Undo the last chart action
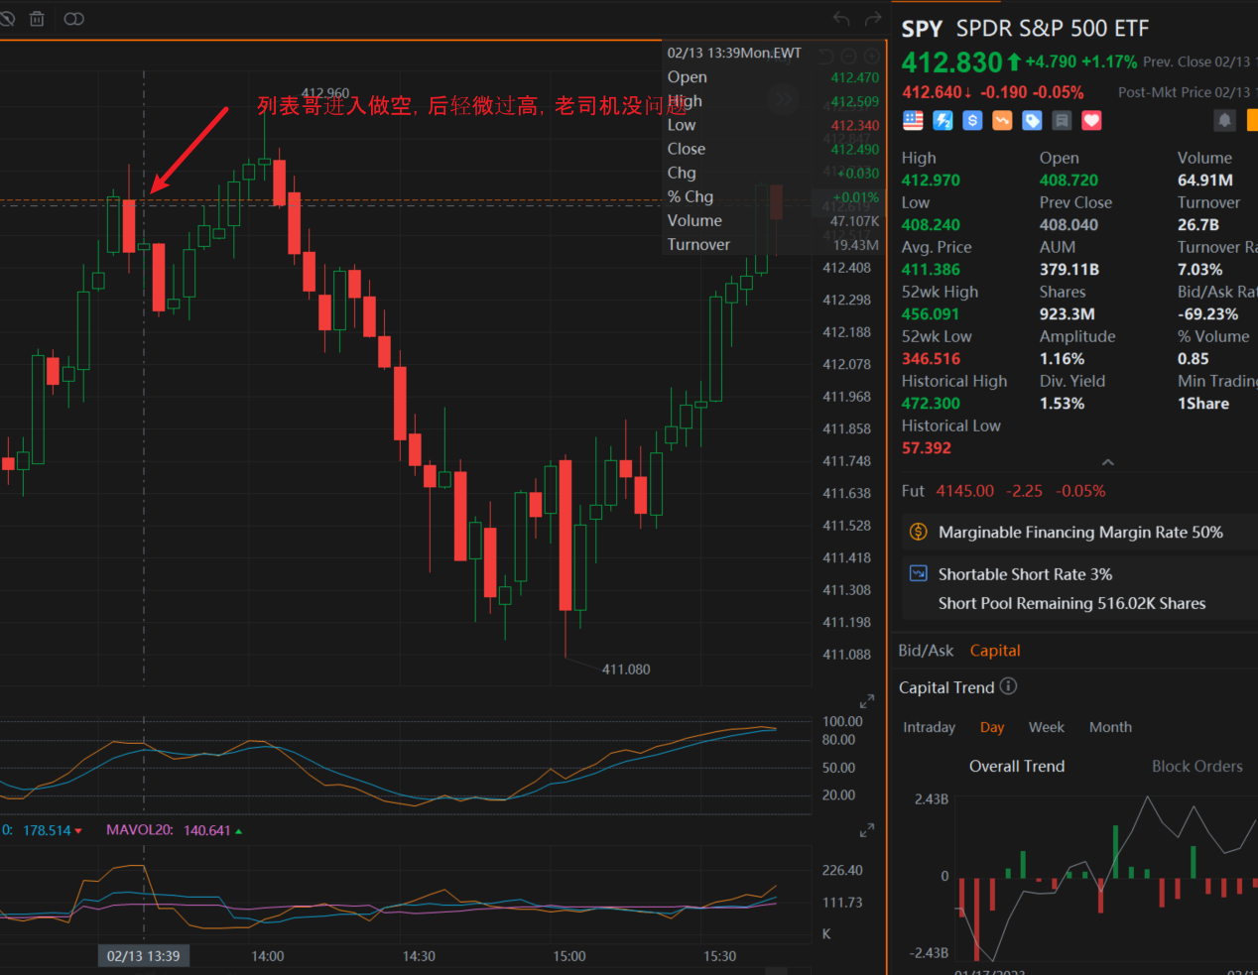Viewport: 1258px width, 975px height. [841, 19]
